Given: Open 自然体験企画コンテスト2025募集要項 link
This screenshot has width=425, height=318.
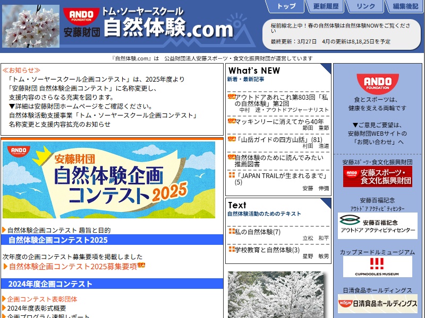Looking at the screenshot, I should (73, 267).
